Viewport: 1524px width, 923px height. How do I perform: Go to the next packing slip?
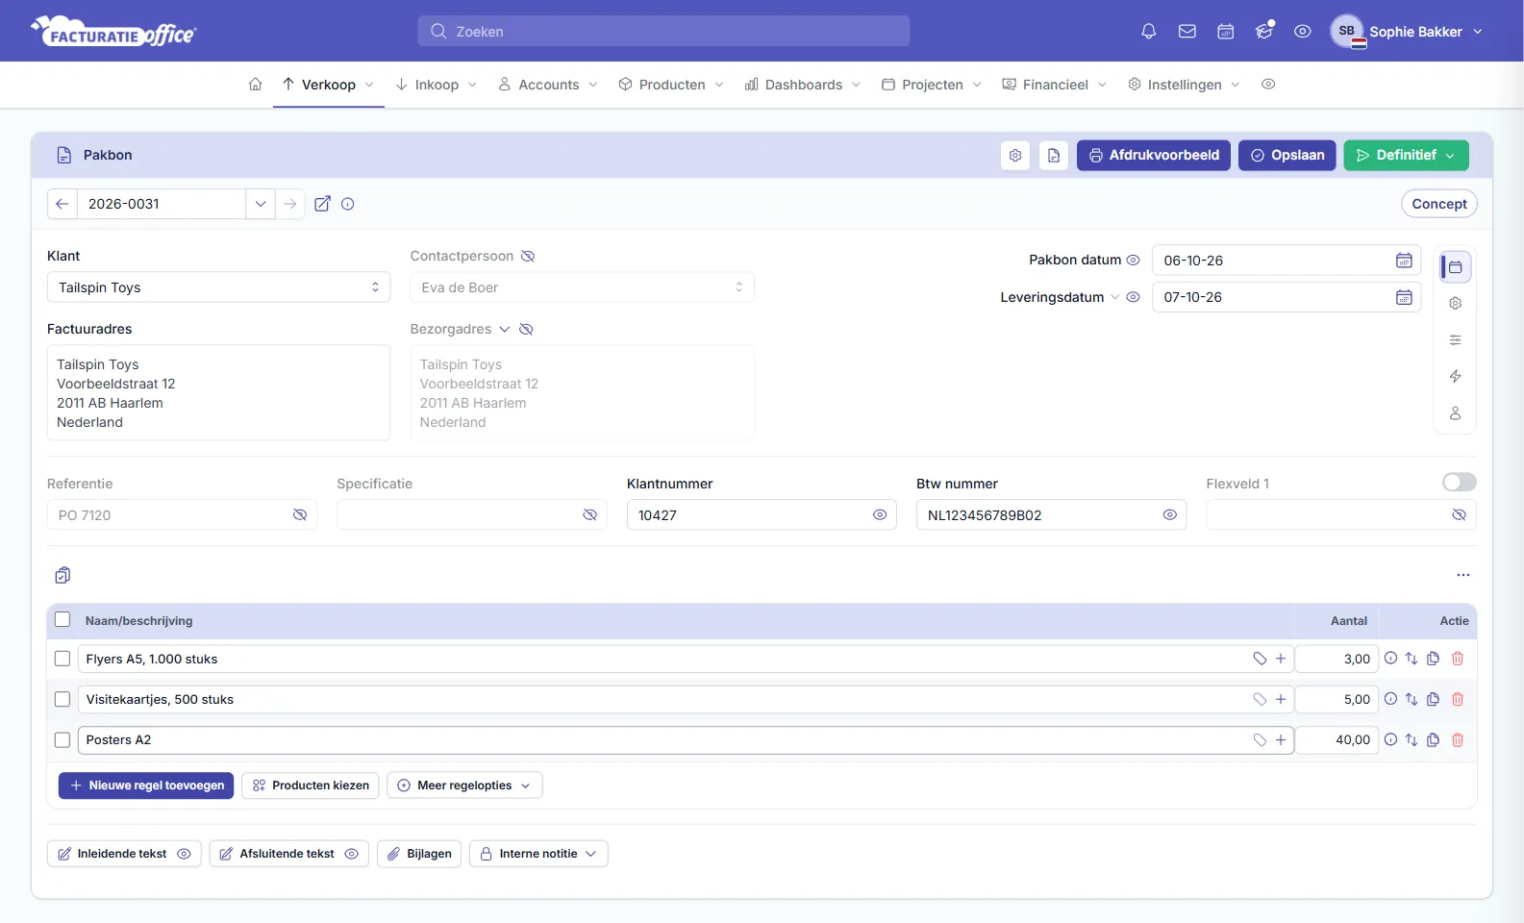[x=290, y=204]
